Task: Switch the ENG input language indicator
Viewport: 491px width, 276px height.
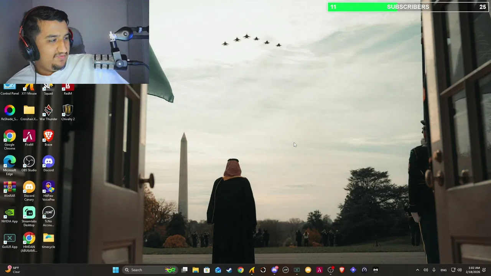Action: [443, 270]
